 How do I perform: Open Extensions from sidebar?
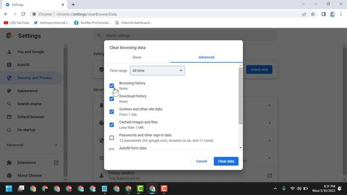pyautogui.click(x=27, y=162)
